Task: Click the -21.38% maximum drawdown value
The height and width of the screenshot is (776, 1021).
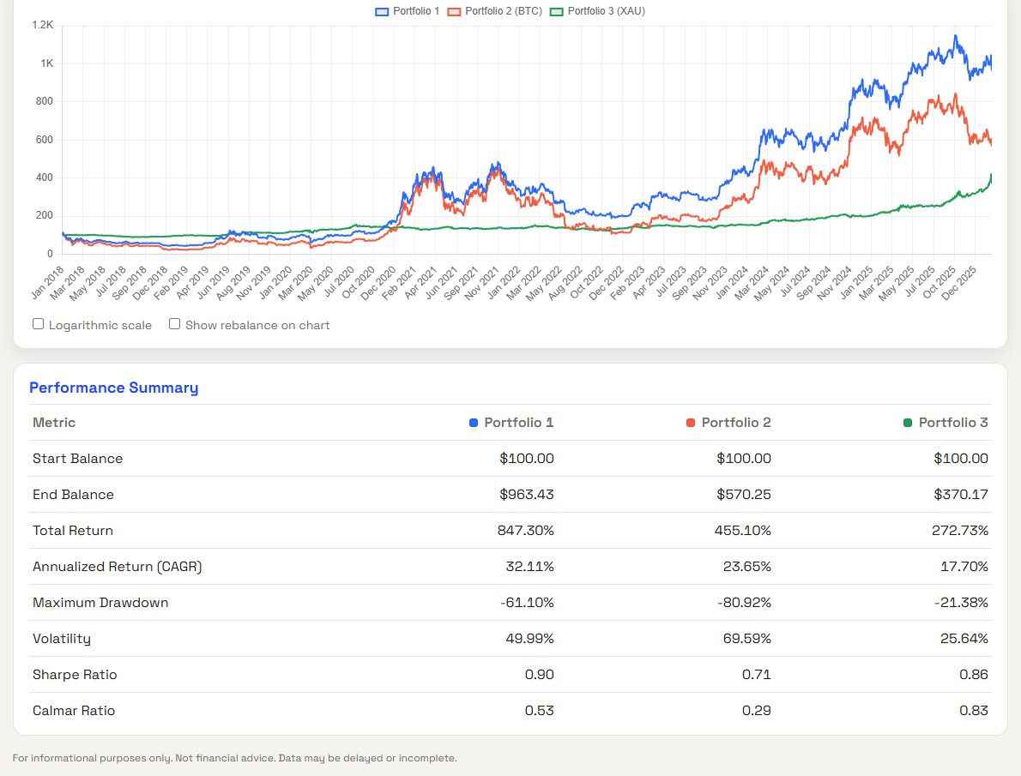Action: pos(961,603)
